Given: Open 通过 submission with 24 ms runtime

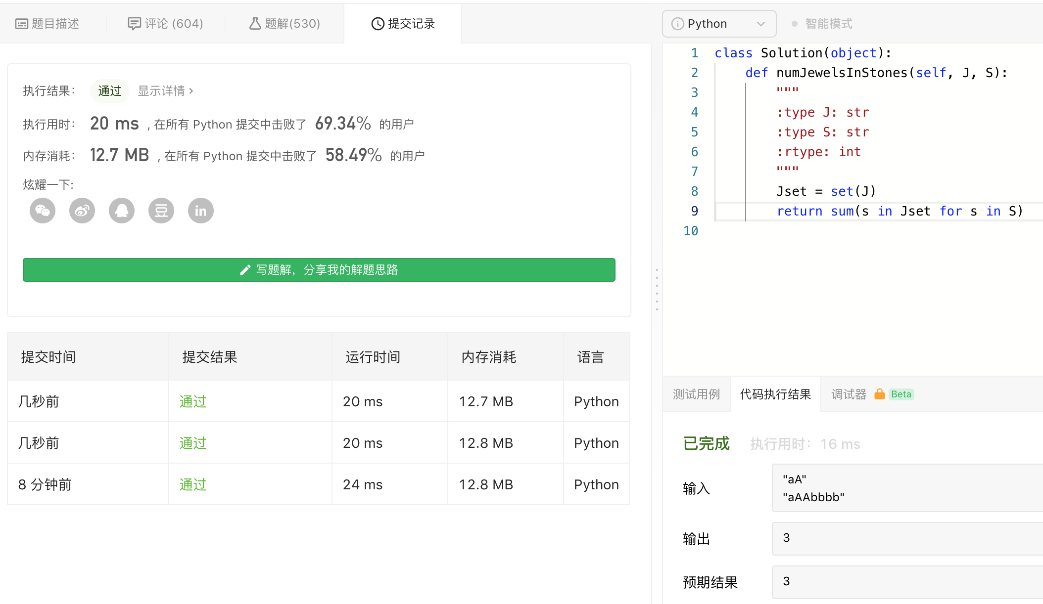Looking at the screenshot, I should click(193, 484).
